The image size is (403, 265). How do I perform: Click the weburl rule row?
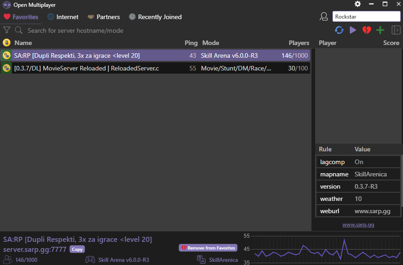(358, 211)
